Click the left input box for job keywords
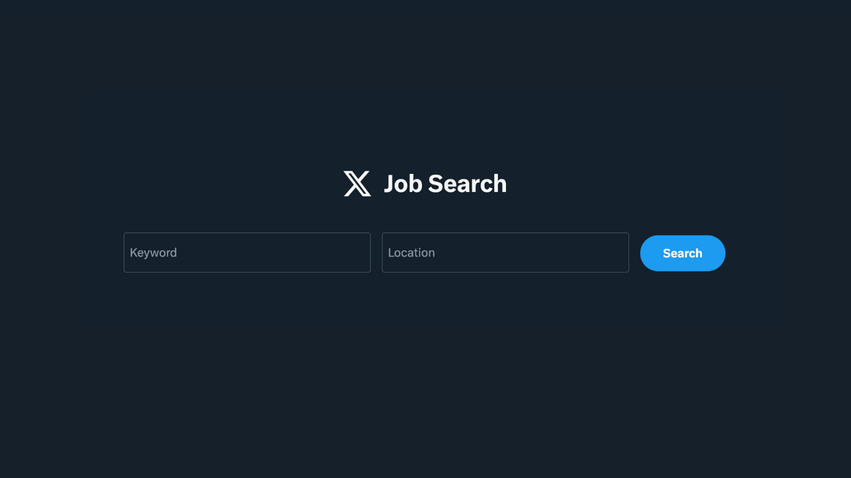Screen dimensions: 851x478 (247, 252)
